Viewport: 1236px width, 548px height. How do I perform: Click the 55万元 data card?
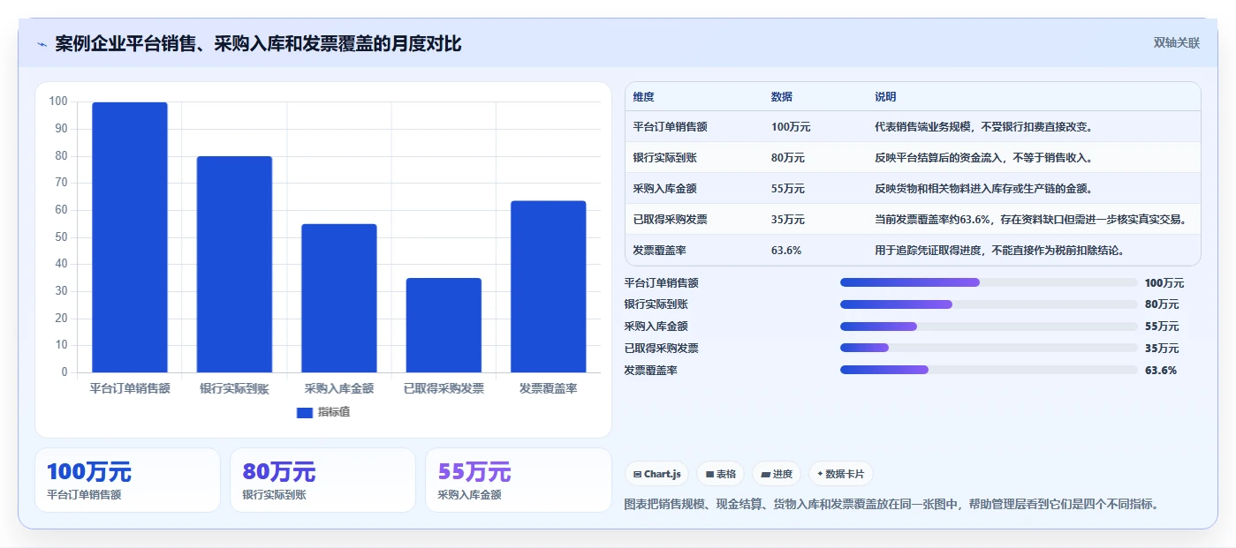click(519, 480)
